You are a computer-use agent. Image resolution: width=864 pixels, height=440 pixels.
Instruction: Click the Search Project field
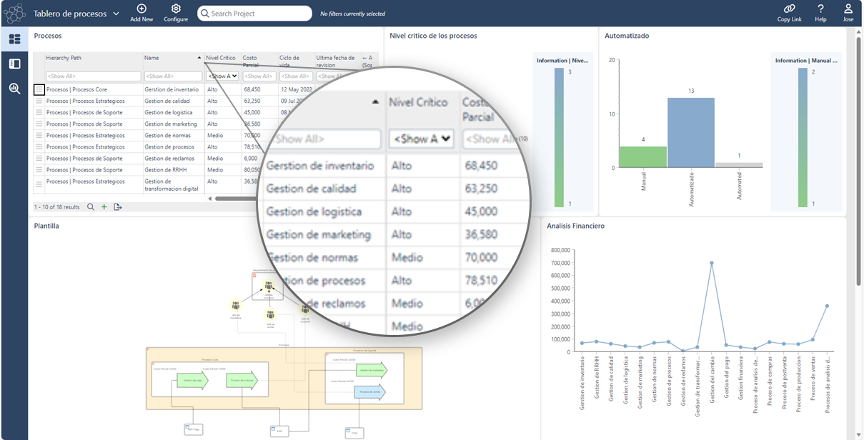tap(257, 14)
